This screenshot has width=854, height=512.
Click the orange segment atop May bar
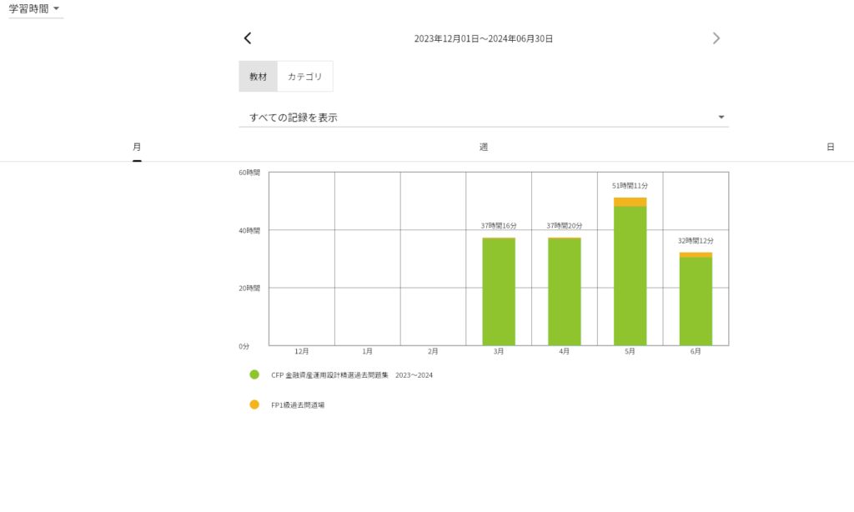tap(630, 202)
